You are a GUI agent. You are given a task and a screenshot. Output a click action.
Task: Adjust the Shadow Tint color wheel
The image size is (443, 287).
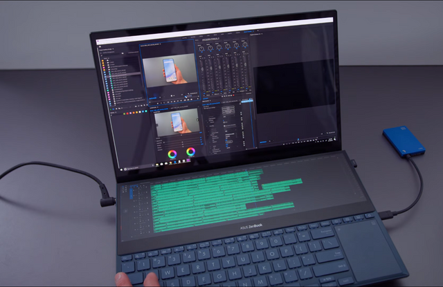172,154
